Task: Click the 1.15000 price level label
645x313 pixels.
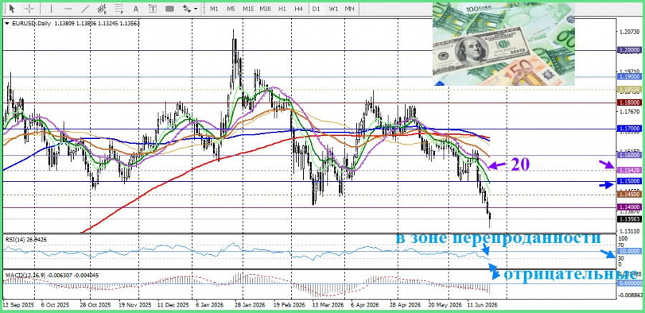Action: tap(629, 181)
